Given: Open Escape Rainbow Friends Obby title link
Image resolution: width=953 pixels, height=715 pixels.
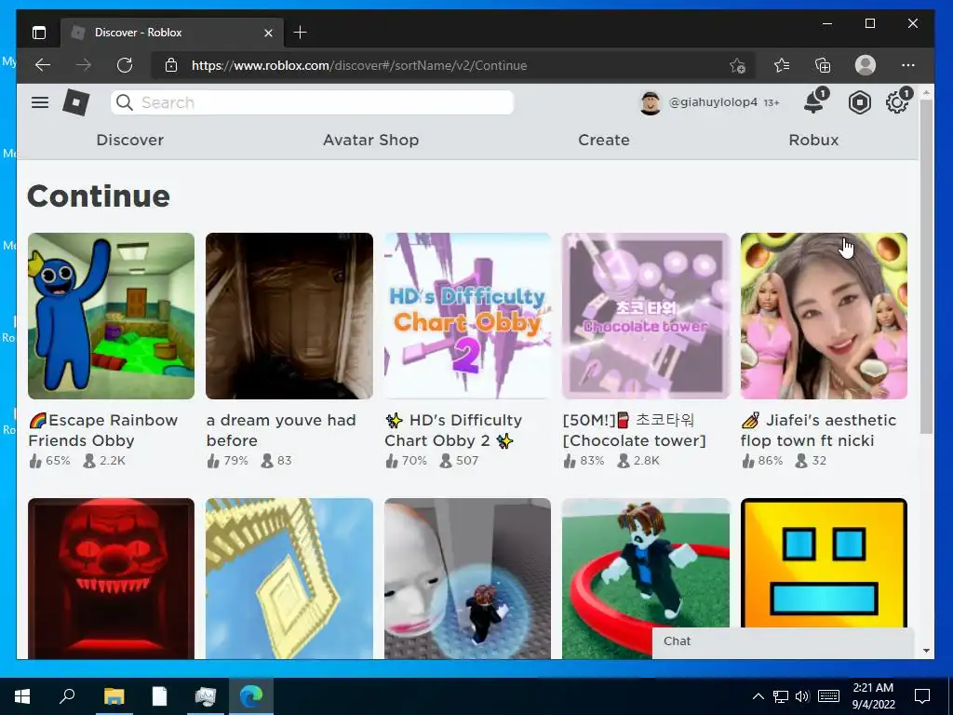Looking at the screenshot, I should pyautogui.click(x=103, y=430).
